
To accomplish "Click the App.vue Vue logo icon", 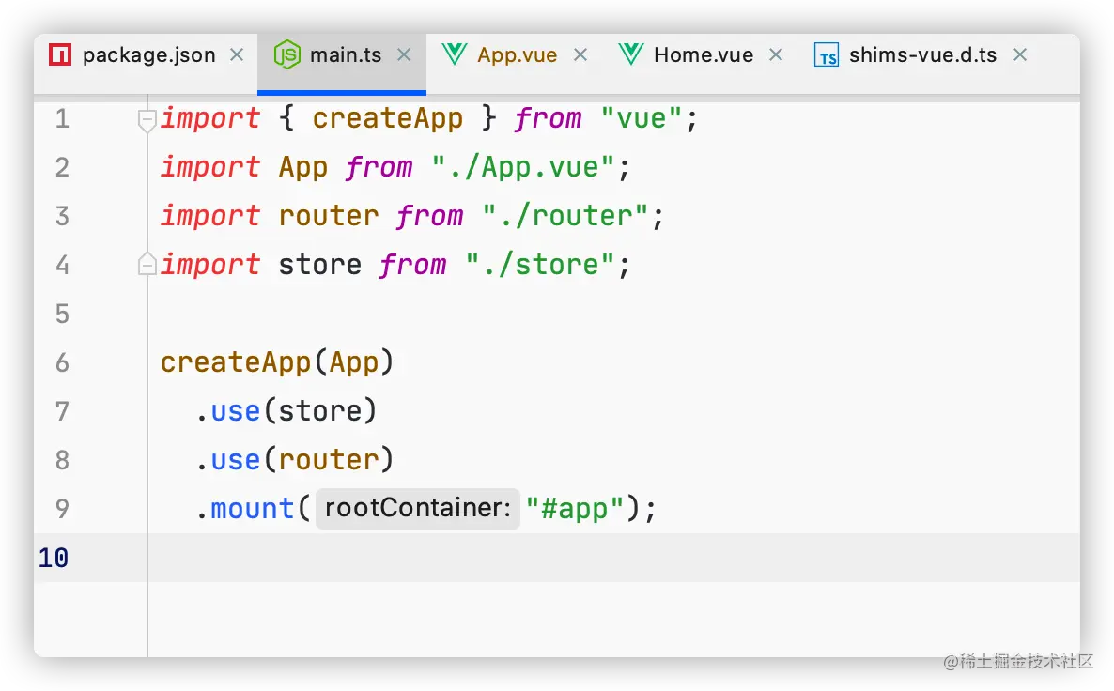I will click(x=454, y=54).
